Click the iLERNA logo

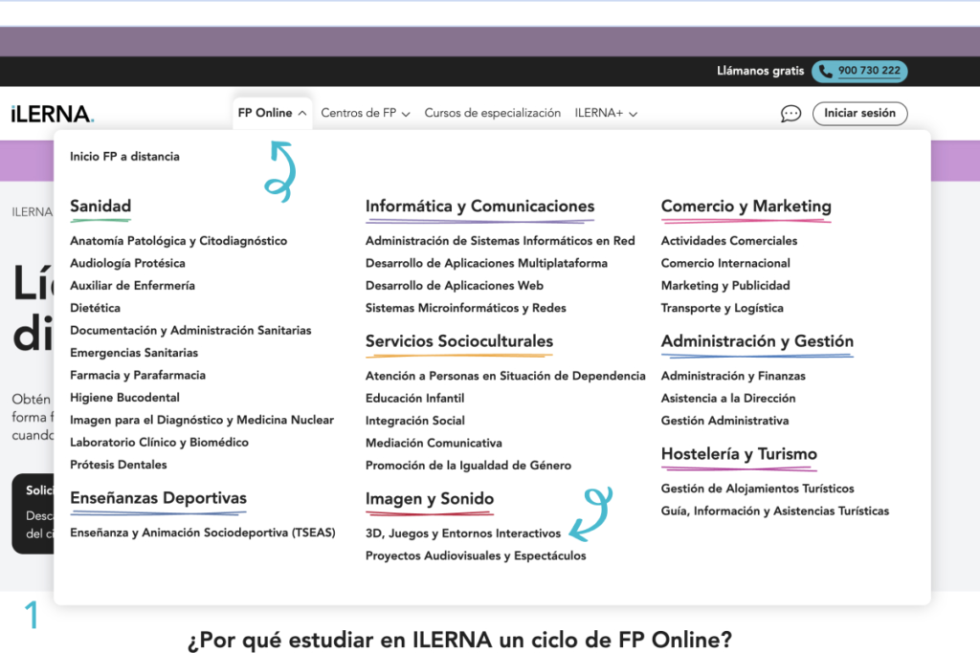[x=53, y=114]
